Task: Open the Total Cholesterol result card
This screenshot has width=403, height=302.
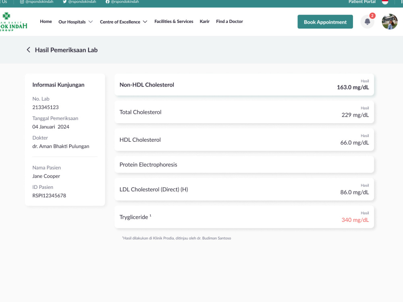Action: (244, 112)
